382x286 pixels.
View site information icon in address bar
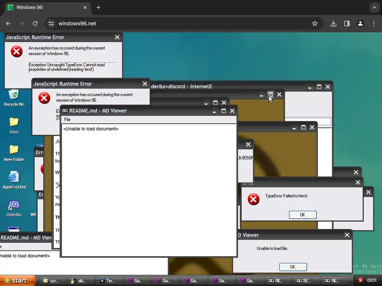coord(51,23)
